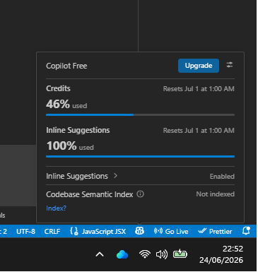
Task: Click 100% used inline suggestions value
Action: (x=70, y=146)
